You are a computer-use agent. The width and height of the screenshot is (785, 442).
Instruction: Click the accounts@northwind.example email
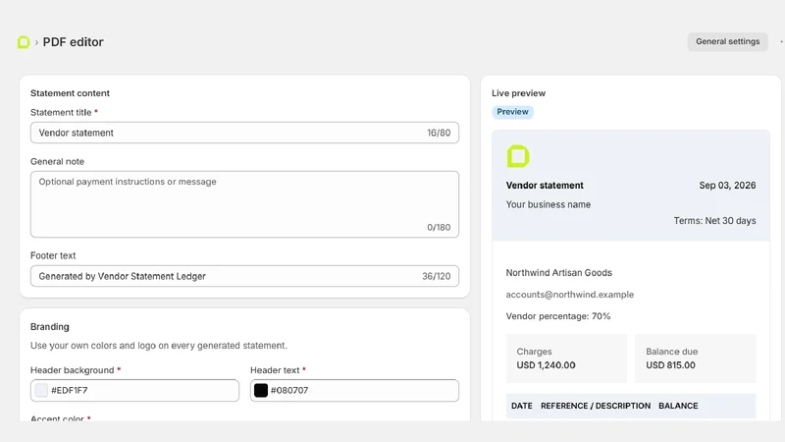click(x=570, y=295)
